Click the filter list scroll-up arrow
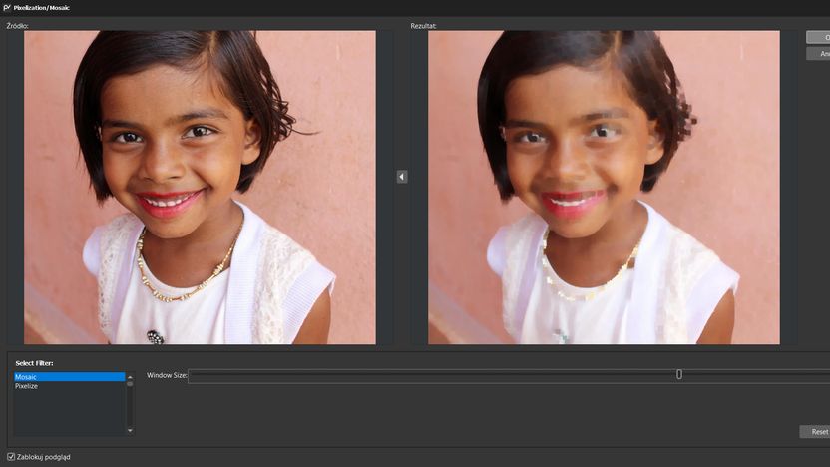This screenshot has width=830, height=467. pyautogui.click(x=130, y=377)
